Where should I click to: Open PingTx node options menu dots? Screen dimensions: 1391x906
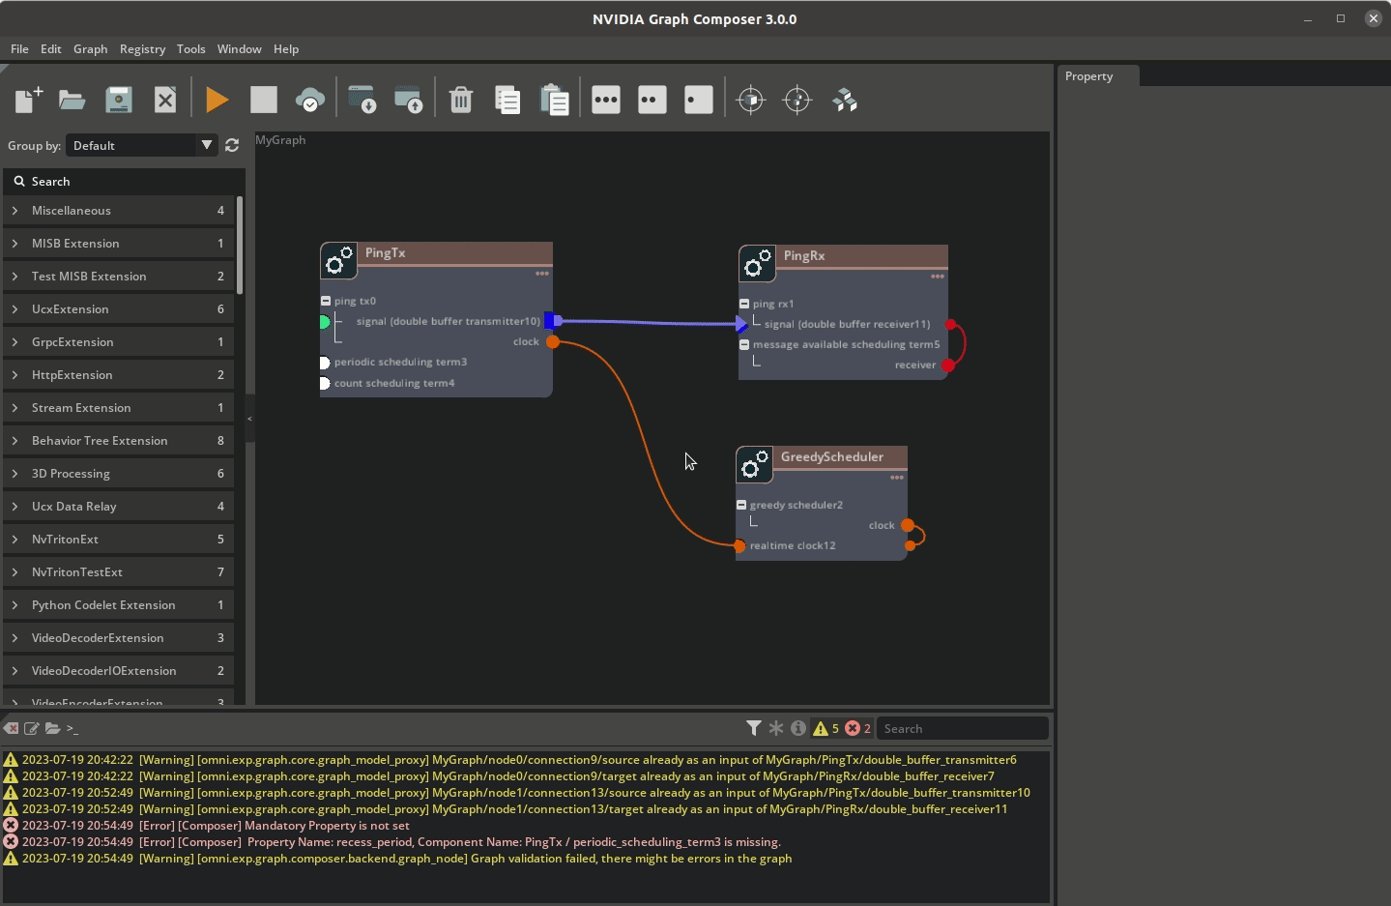542,274
